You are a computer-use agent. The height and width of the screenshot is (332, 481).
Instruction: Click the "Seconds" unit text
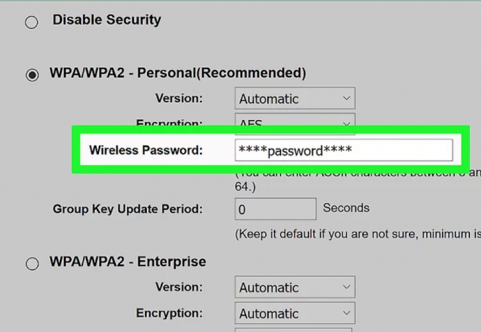(346, 208)
